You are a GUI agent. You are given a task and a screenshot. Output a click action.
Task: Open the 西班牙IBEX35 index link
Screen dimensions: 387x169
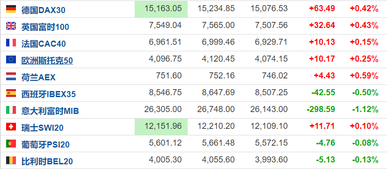pyautogui.click(x=49, y=94)
